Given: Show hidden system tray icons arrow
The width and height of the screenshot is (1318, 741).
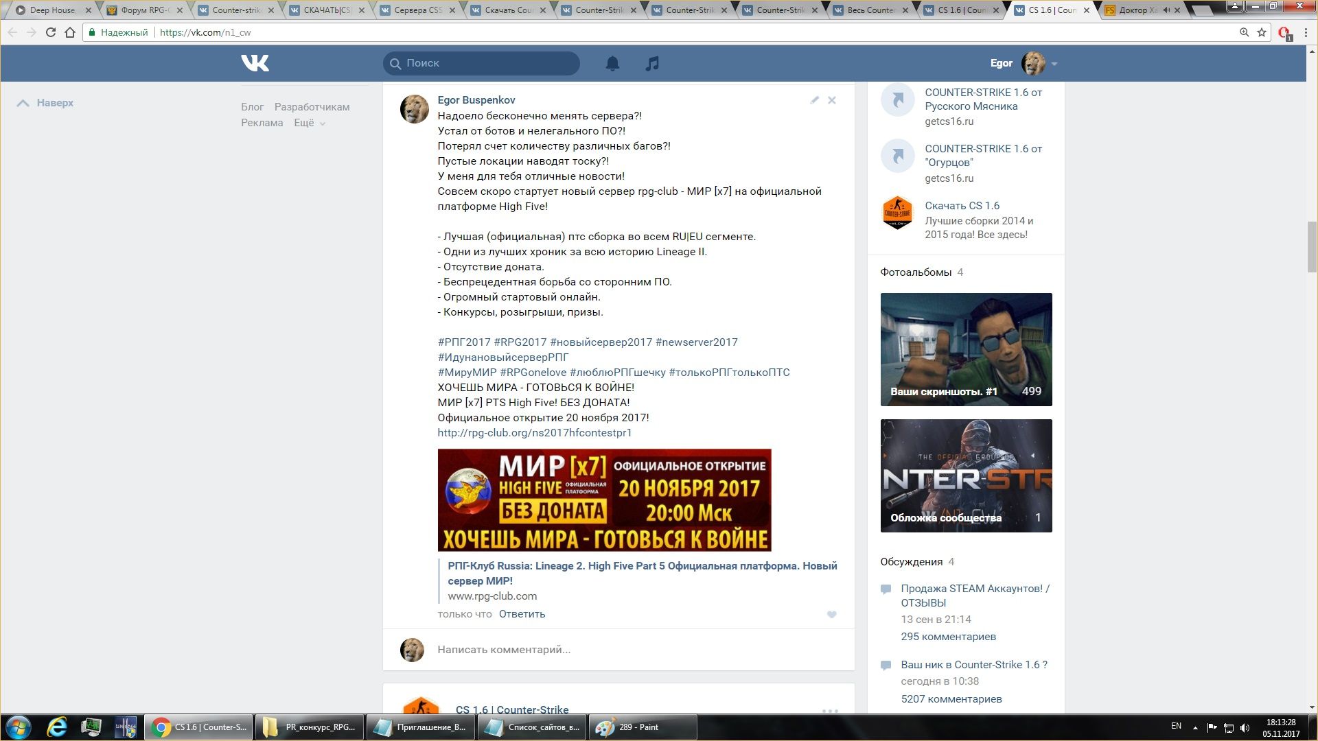Looking at the screenshot, I should pos(1195,728).
